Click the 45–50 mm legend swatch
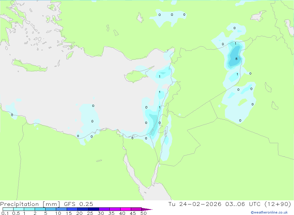This screenshot has height=215, width=294. (136, 209)
